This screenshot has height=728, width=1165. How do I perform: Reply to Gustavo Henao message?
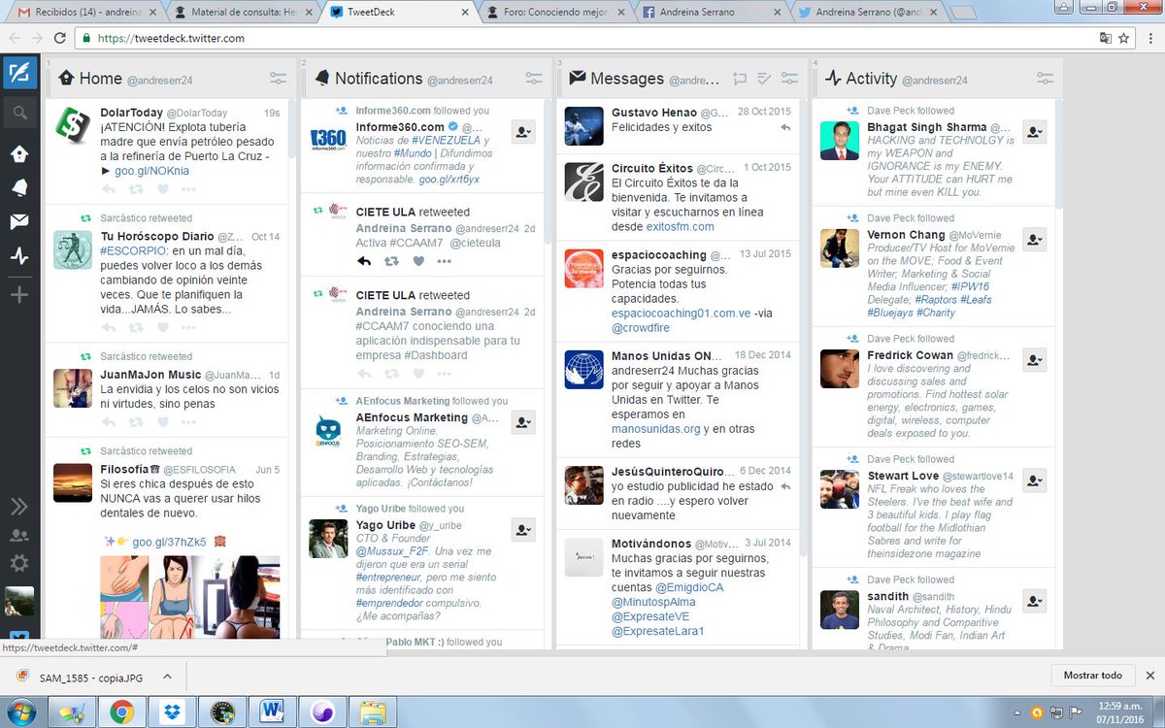(x=785, y=127)
